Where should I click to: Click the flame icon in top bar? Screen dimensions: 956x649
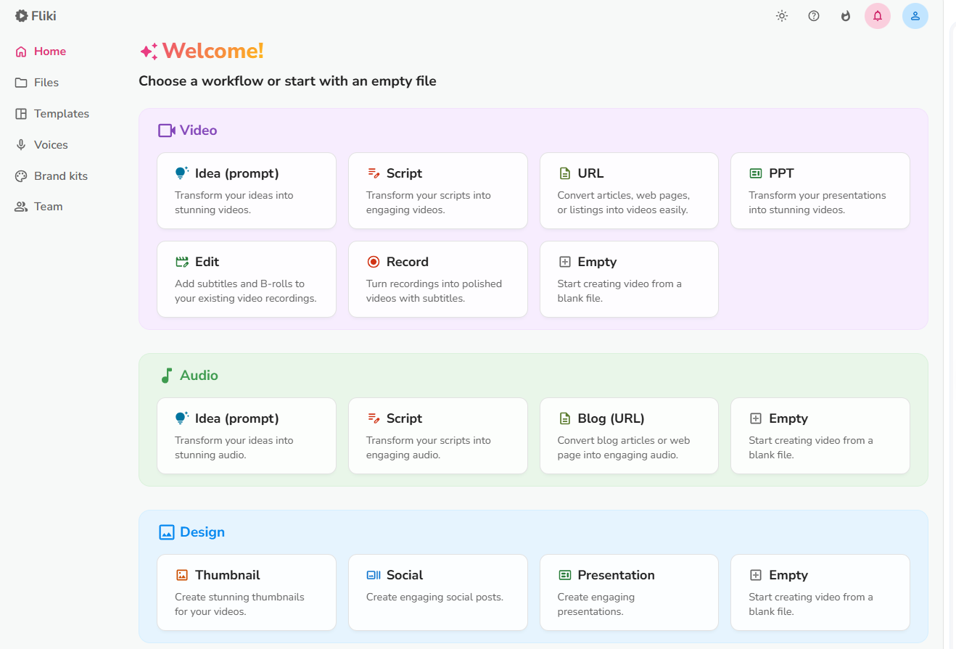click(x=845, y=16)
